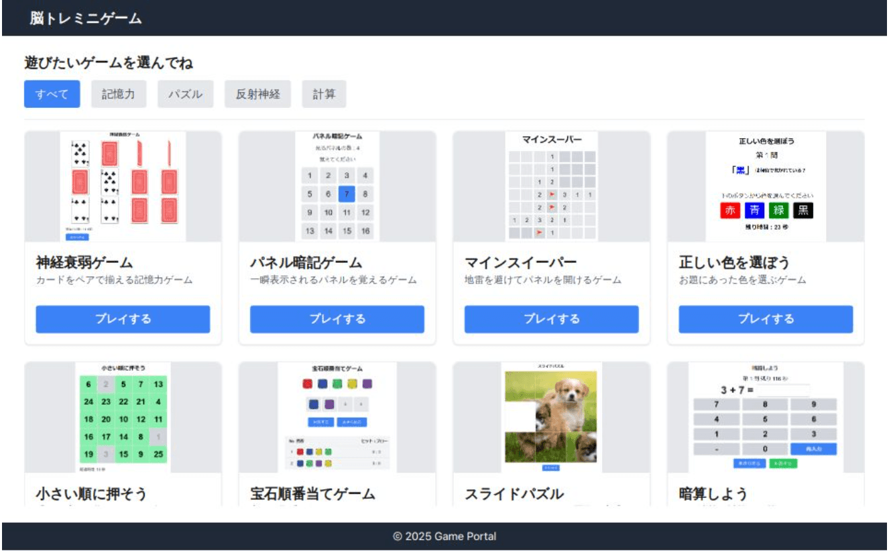Image resolution: width=889 pixels, height=553 pixels.
Task: Filter games by パズル
Action: [186, 95]
